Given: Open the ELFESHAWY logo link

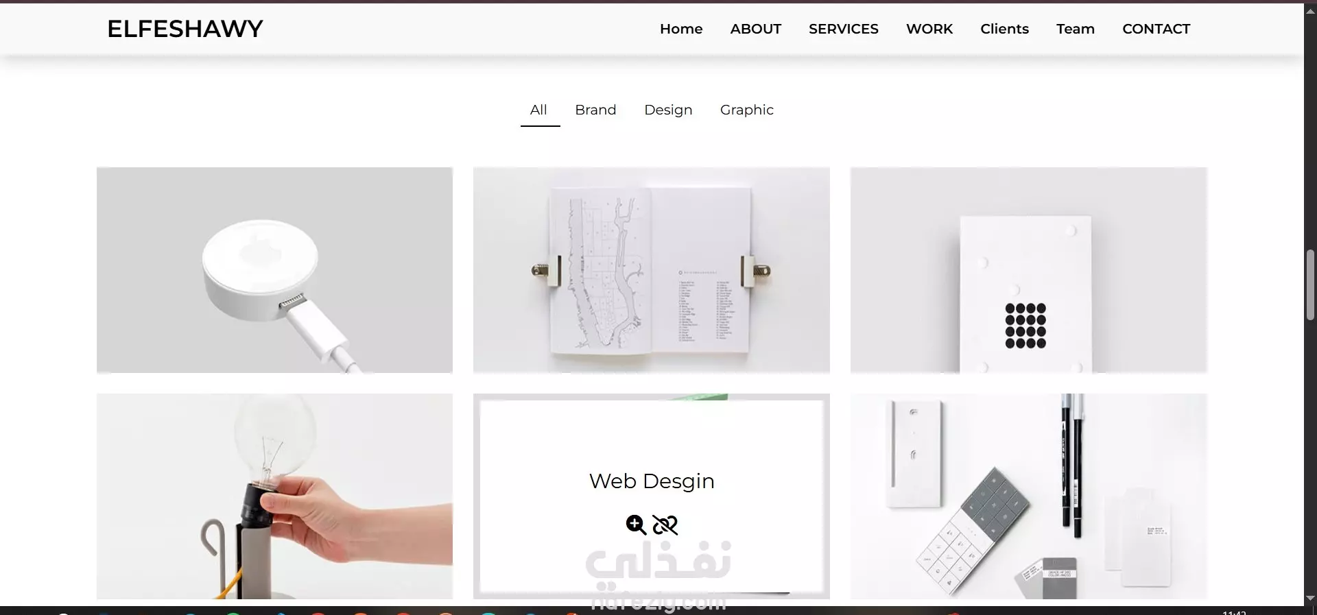Looking at the screenshot, I should [x=185, y=29].
